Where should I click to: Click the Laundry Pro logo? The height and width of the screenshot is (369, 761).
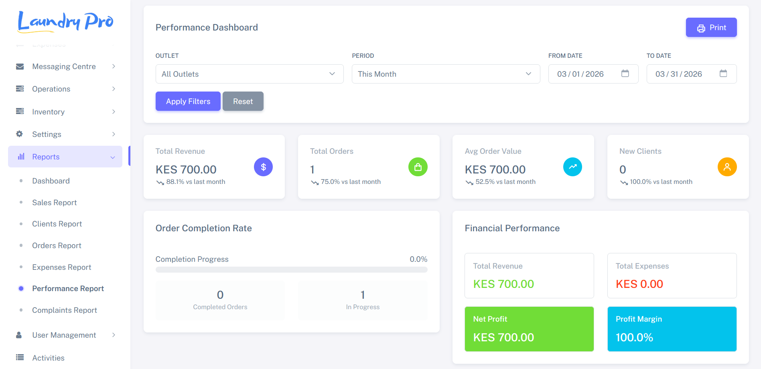pyautogui.click(x=66, y=21)
